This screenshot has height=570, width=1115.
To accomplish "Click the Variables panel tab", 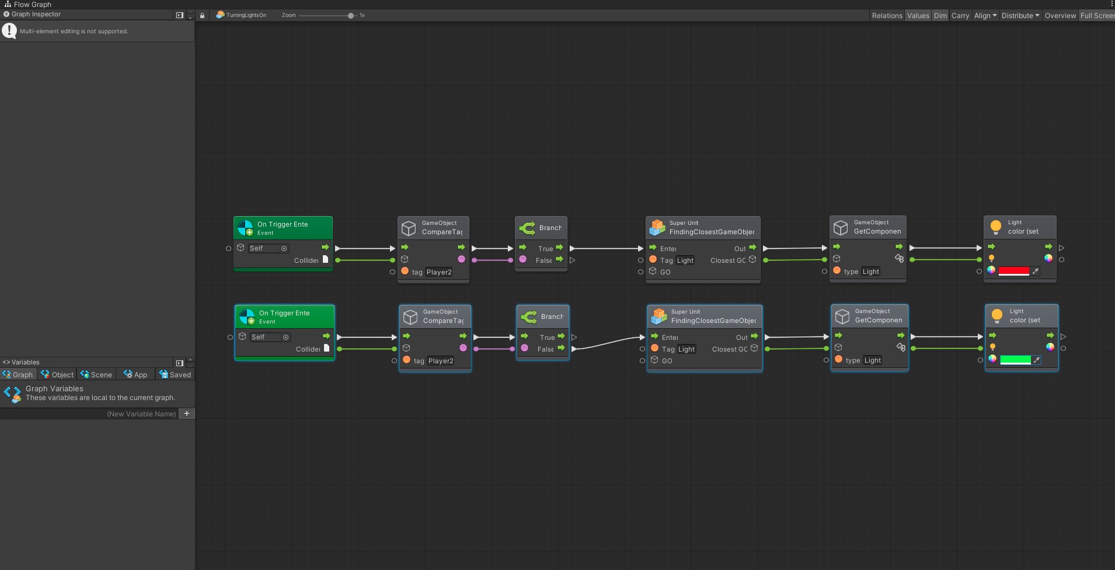I will (21, 362).
